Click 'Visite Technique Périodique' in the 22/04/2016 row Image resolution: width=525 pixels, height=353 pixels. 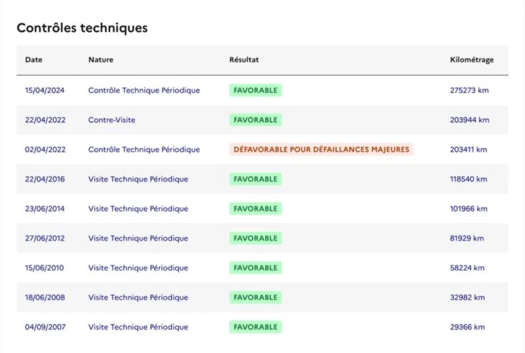(x=138, y=179)
